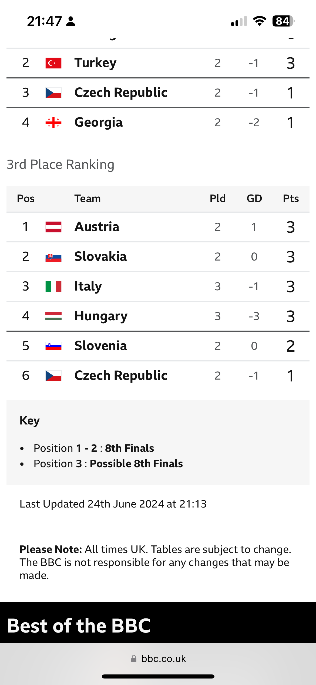Tap the bbc.co.uk address bar
This screenshot has width=316, height=685.
tap(164, 659)
